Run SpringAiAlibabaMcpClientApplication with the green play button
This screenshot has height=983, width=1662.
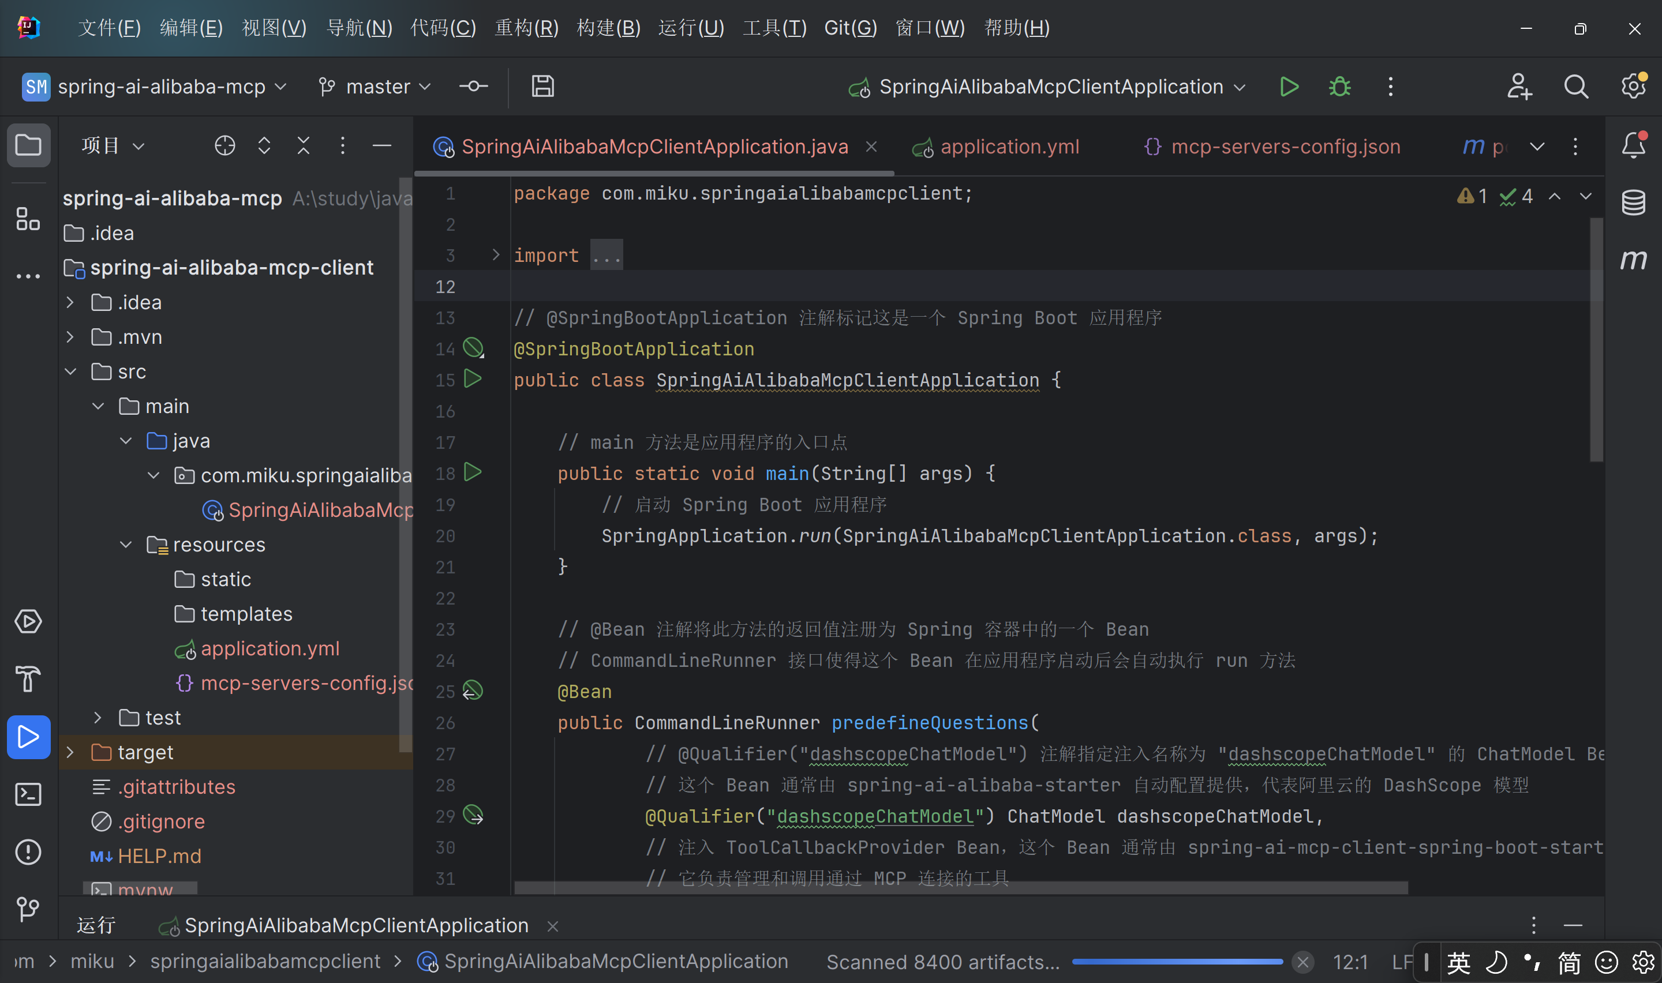click(x=1289, y=87)
